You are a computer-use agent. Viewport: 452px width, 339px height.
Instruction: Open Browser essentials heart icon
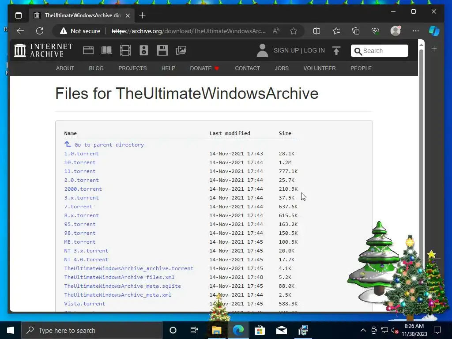coord(375,31)
